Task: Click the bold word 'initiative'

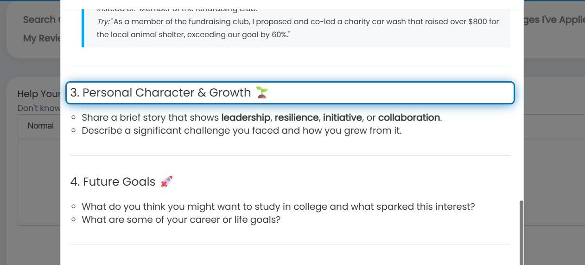Action: click(x=342, y=117)
